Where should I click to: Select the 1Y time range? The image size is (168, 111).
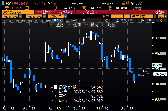pyautogui.click(x=36, y=21)
